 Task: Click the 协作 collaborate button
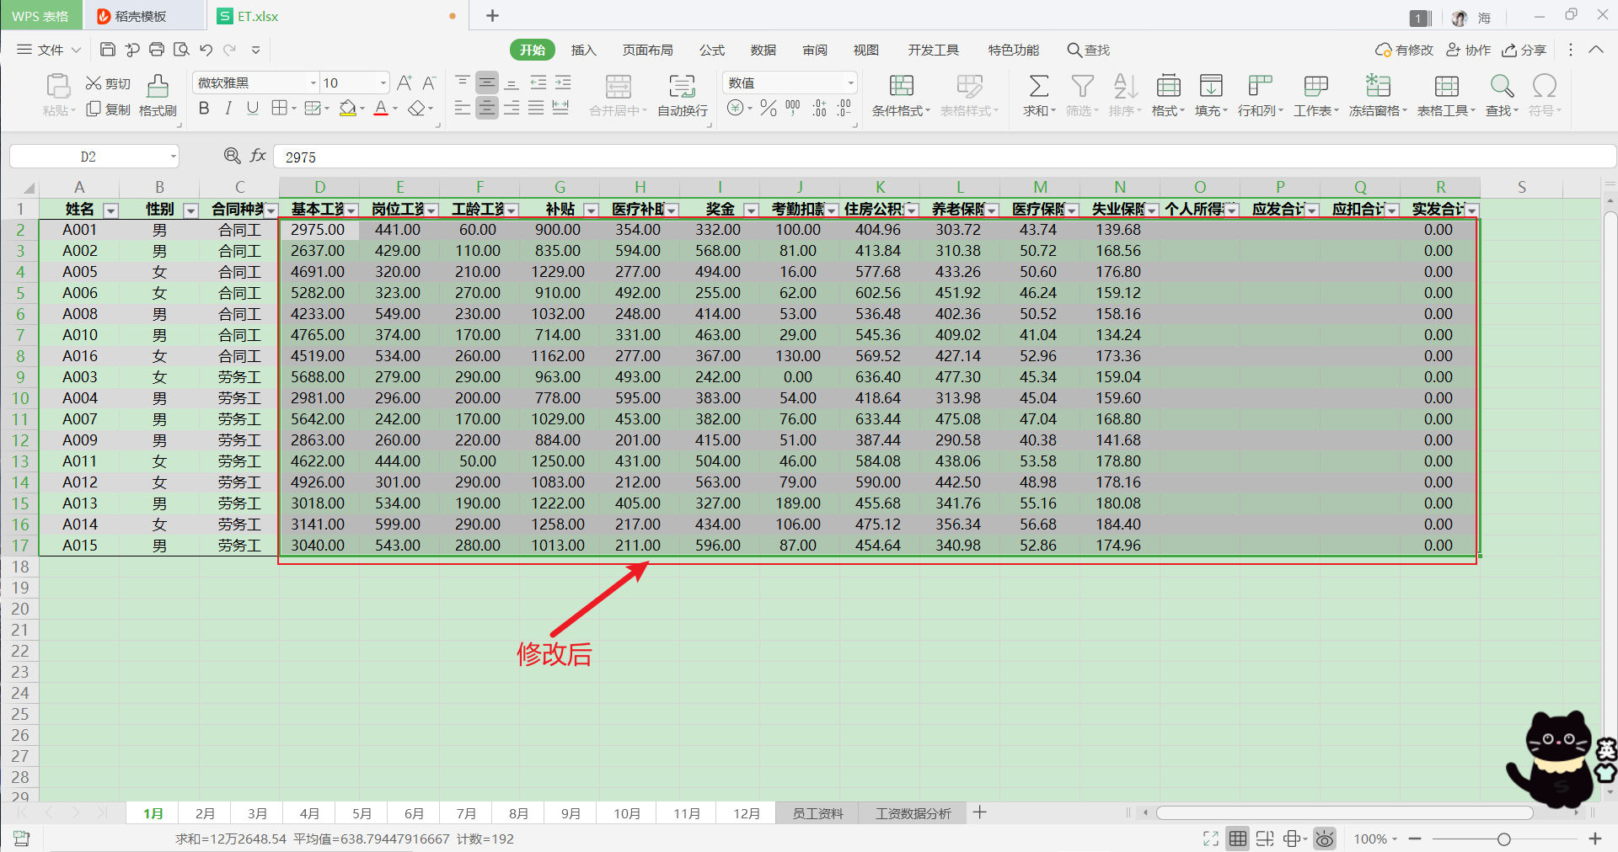pyautogui.click(x=1469, y=50)
